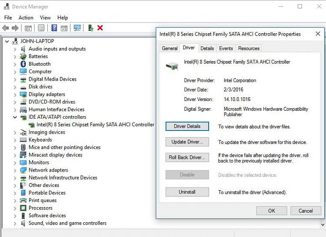Expand the Monitors node
The height and width of the screenshot is (237, 326).
(x=15, y=162)
